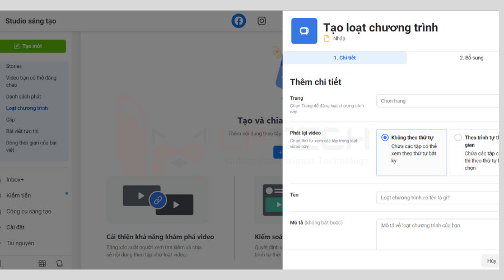Image resolution: width=504 pixels, height=280 pixels.
Task: Expand the Kiếm tiền section
Action: 18,195
